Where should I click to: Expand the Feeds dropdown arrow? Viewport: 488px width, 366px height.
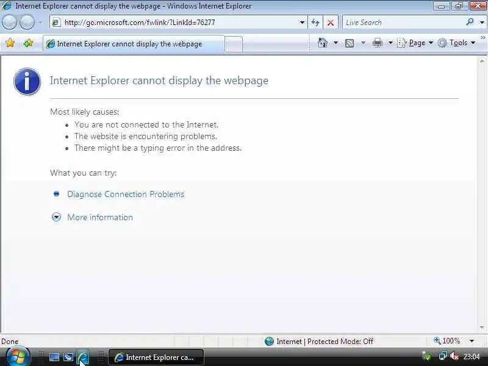(363, 43)
